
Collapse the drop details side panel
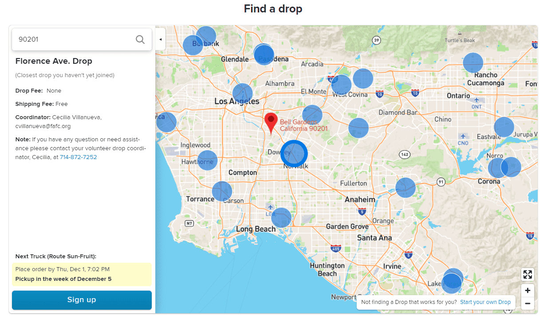(x=160, y=39)
